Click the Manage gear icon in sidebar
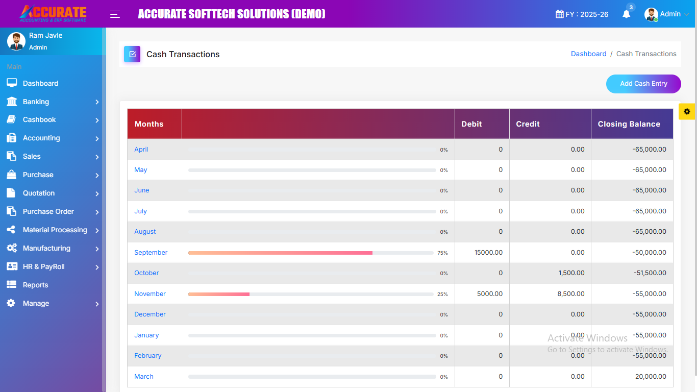This screenshot has width=697, height=392. pyautogui.click(x=11, y=303)
